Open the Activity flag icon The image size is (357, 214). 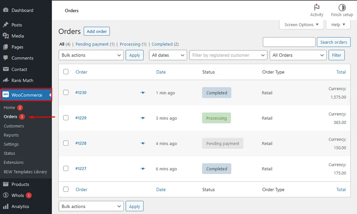(x=316, y=7)
